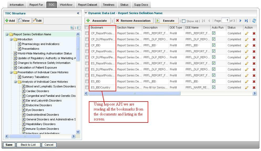The image size is (261, 151).
Task: Collapse the Introduction folder
Action: click(11, 40)
